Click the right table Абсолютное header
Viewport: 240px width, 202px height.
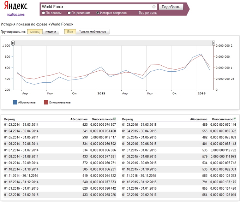199,119
